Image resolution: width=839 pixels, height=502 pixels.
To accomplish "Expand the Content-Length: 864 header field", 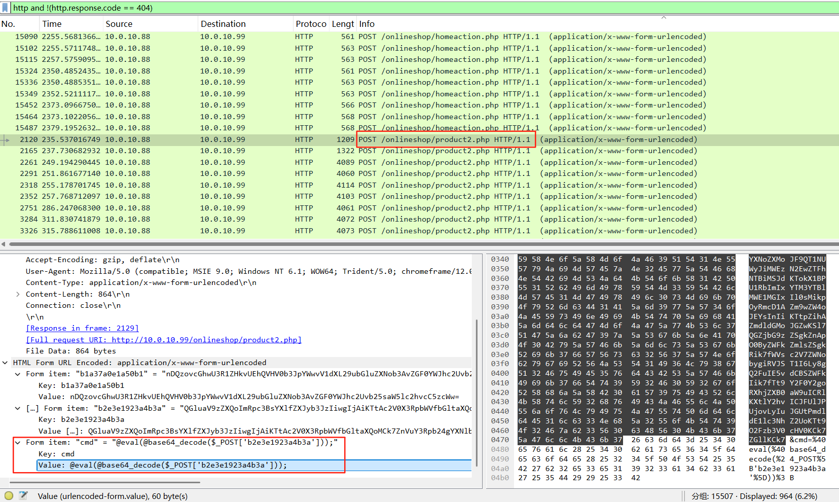I will tap(18, 294).
